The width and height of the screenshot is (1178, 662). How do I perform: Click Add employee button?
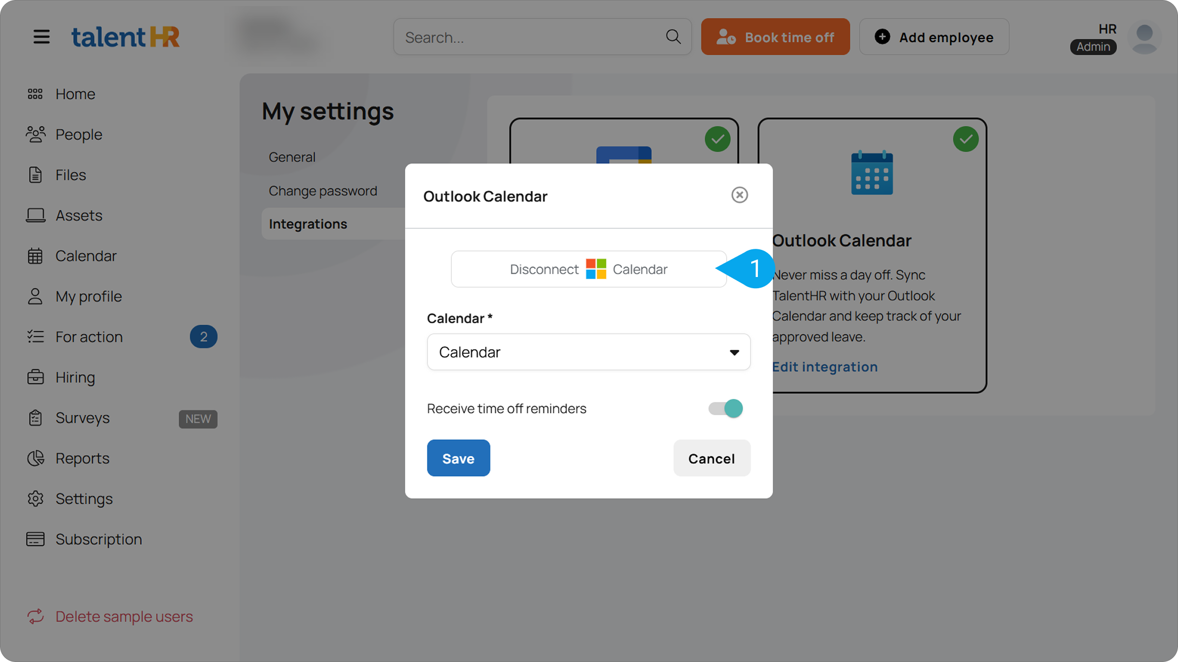point(934,37)
